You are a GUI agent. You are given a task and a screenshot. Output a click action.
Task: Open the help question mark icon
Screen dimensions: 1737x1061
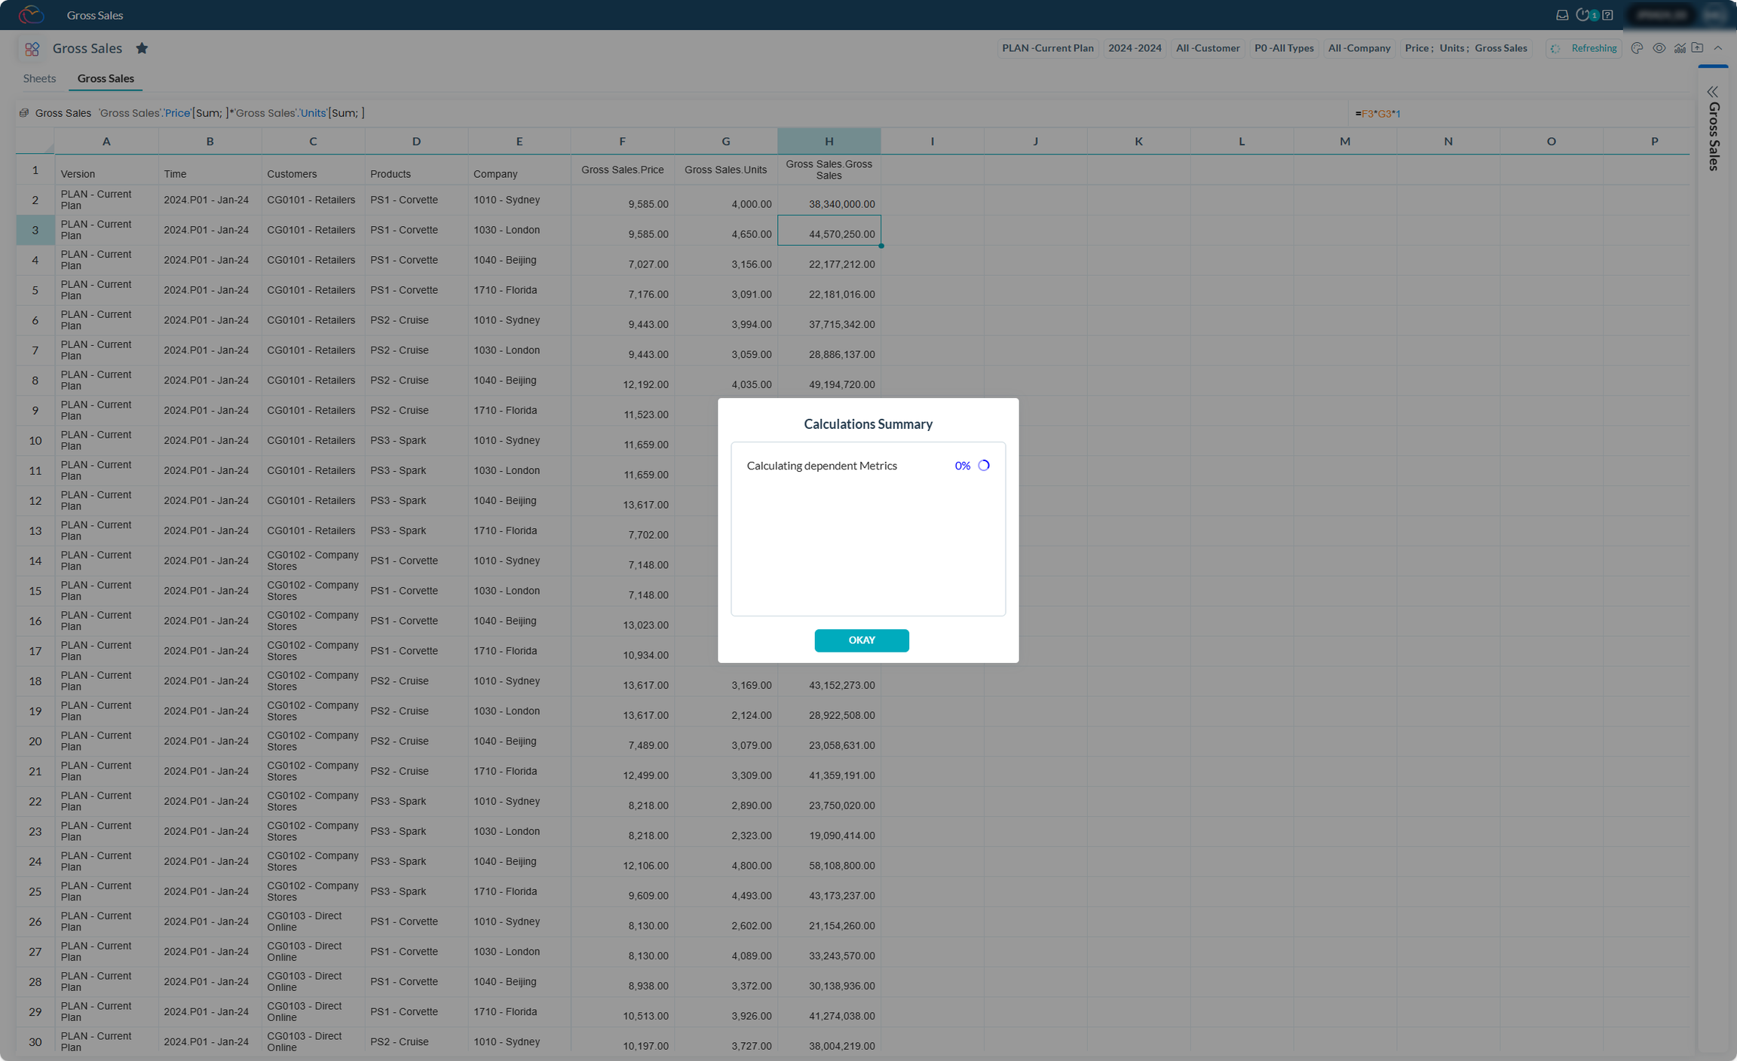pos(1607,15)
